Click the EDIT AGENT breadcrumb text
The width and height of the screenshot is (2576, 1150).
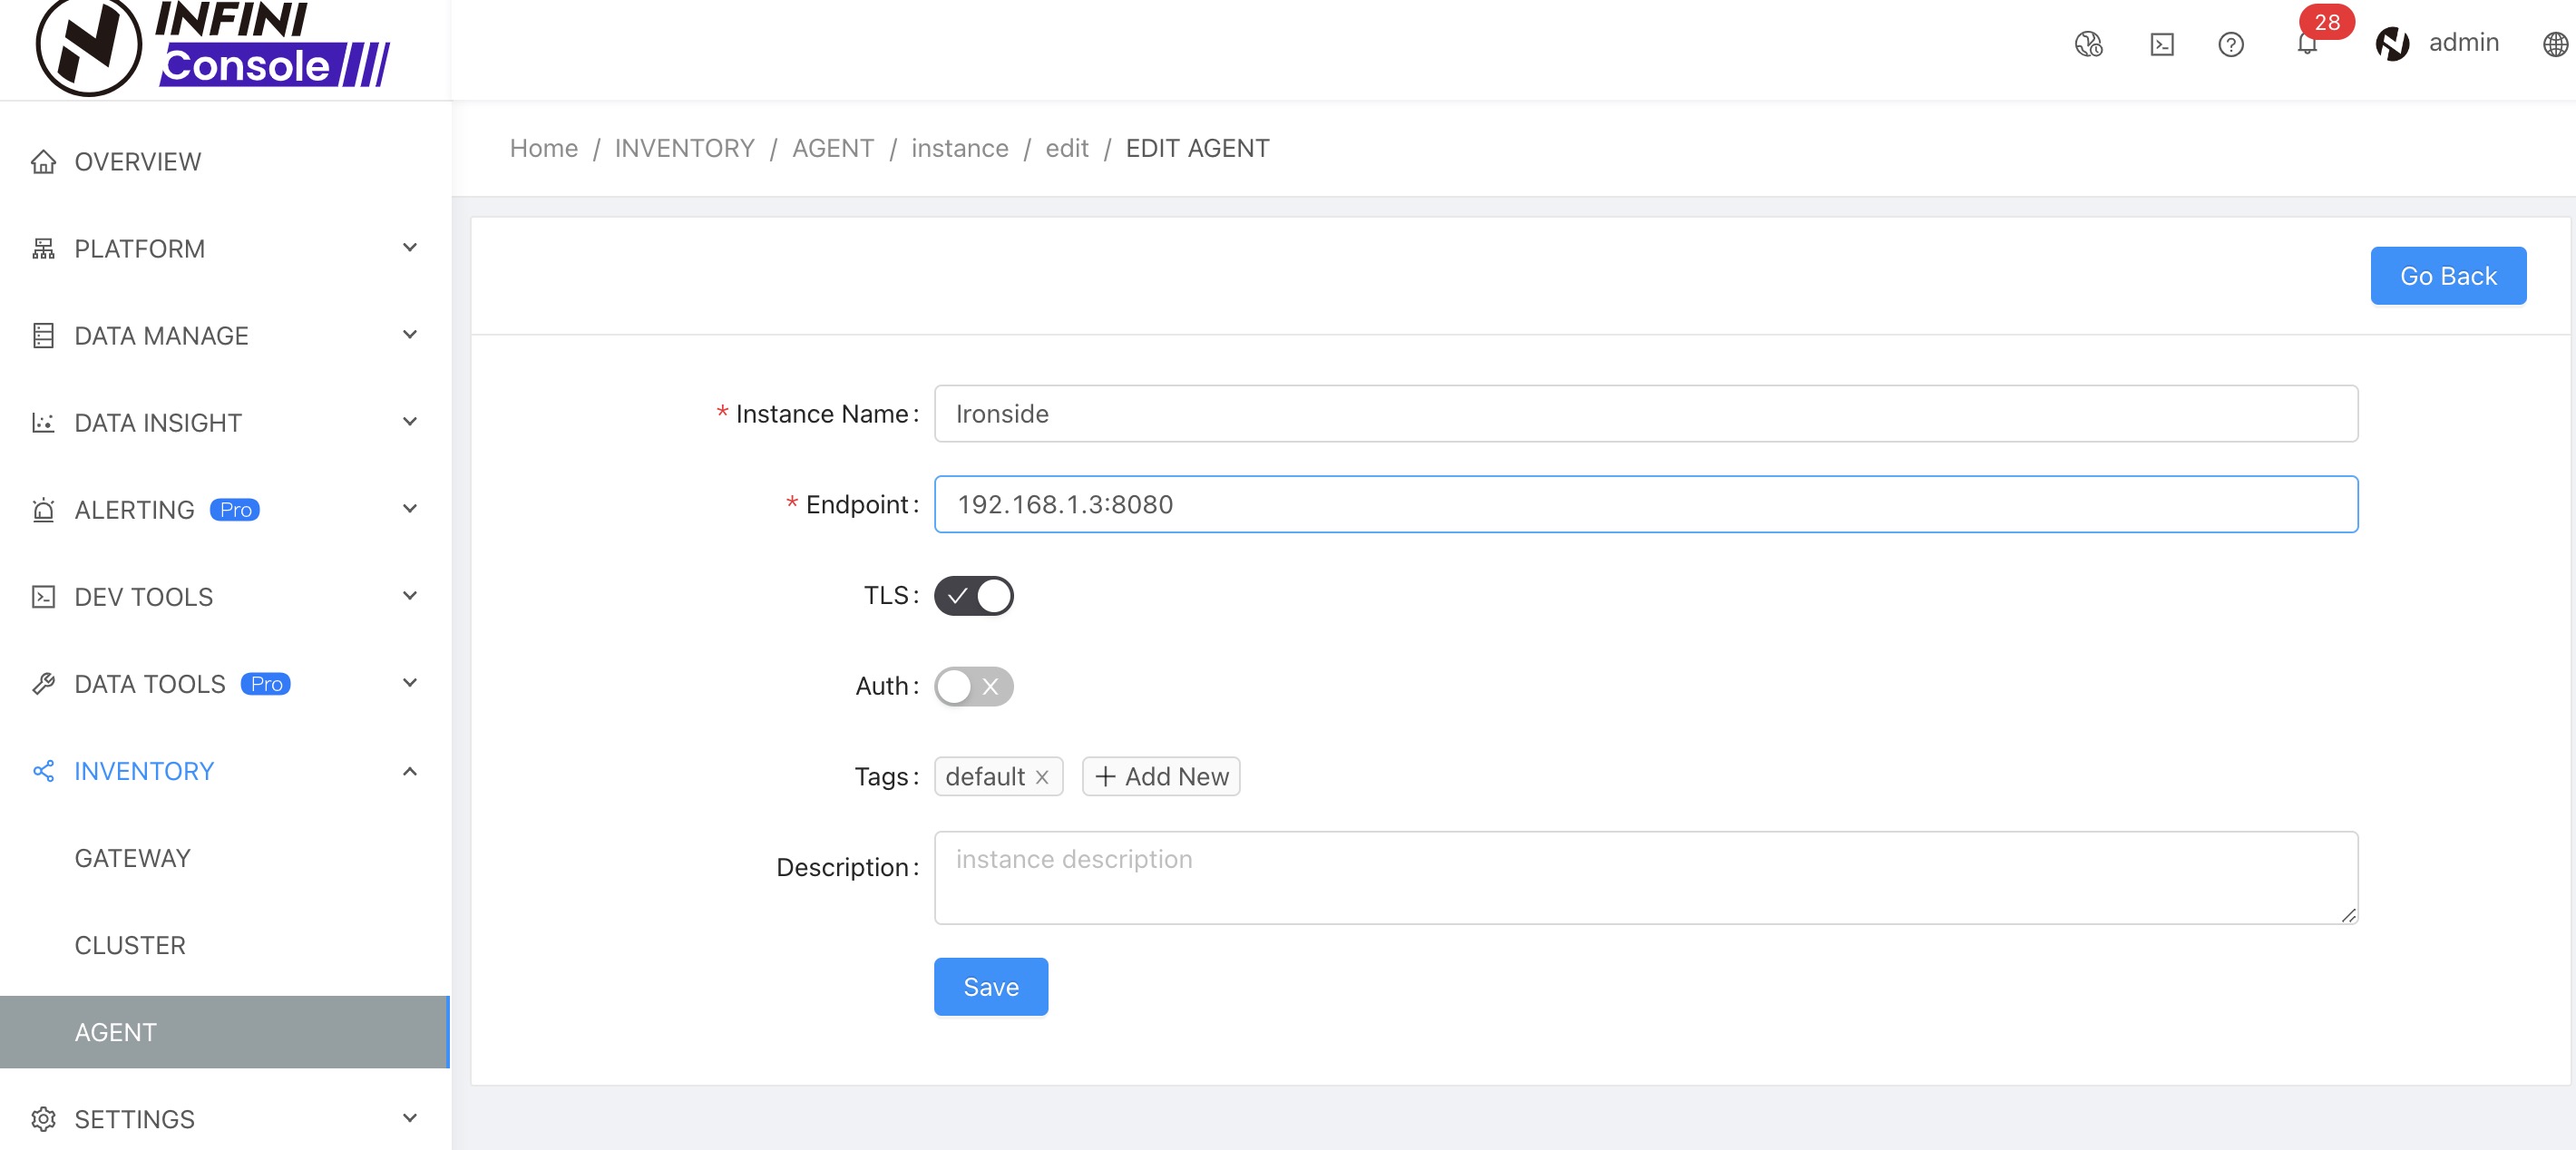click(x=1197, y=148)
